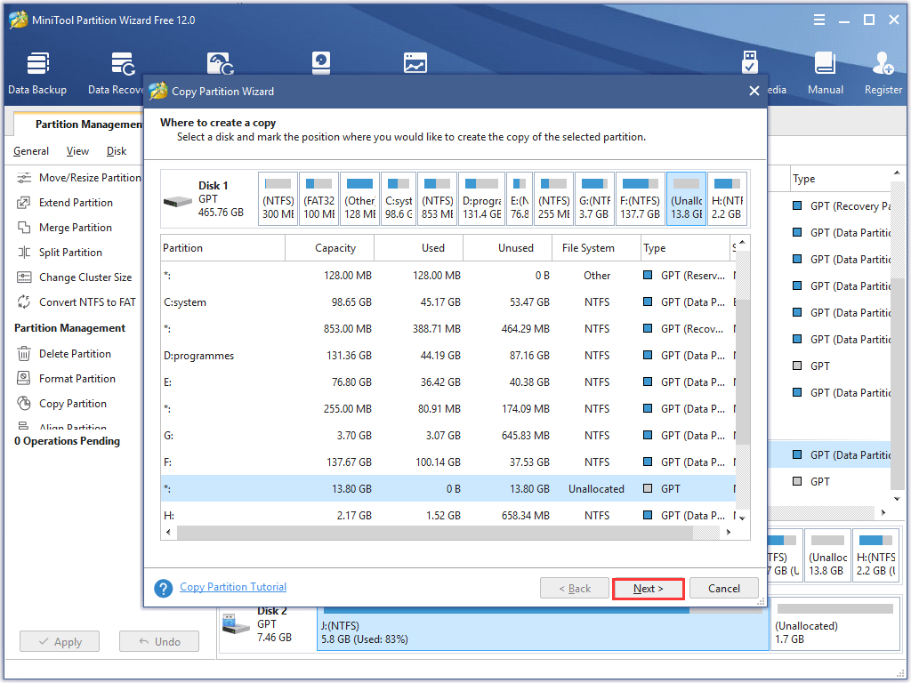The width and height of the screenshot is (911, 683).
Task: Click the Apply button
Action: (x=60, y=642)
